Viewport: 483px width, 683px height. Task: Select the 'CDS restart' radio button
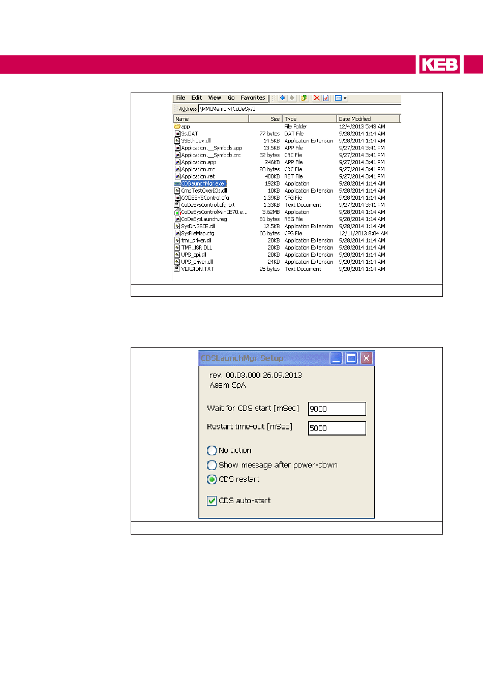(x=212, y=479)
